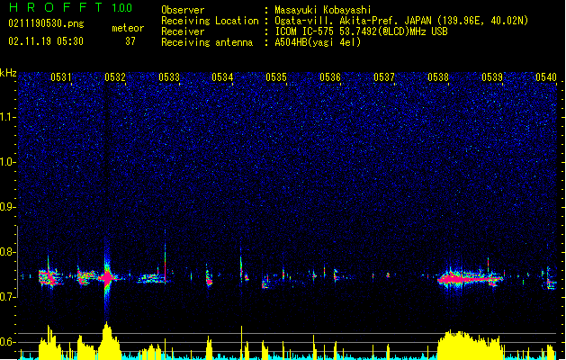Click the ICOM IC-575 receiver text
The width and height of the screenshot is (566, 360).
pyautogui.click(x=361, y=31)
